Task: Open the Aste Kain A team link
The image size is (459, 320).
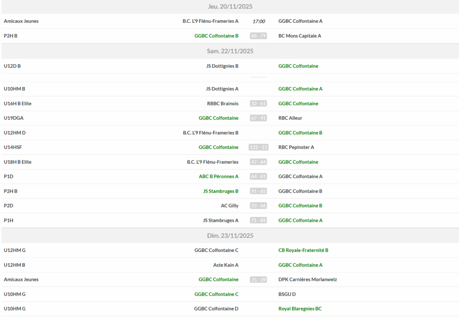Action: (225, 265)
